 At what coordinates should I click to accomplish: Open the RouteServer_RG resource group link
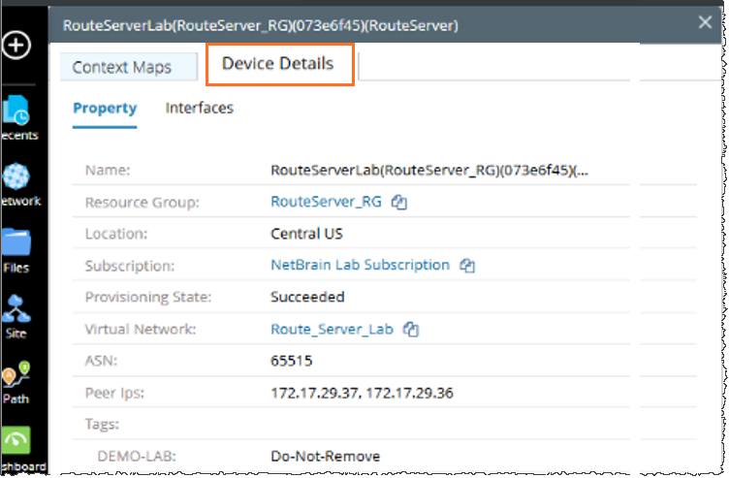(326, 203)
